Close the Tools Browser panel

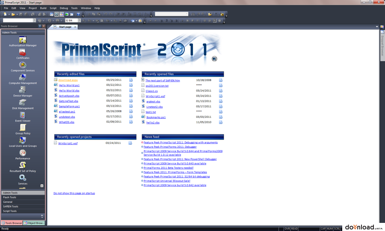44,26
